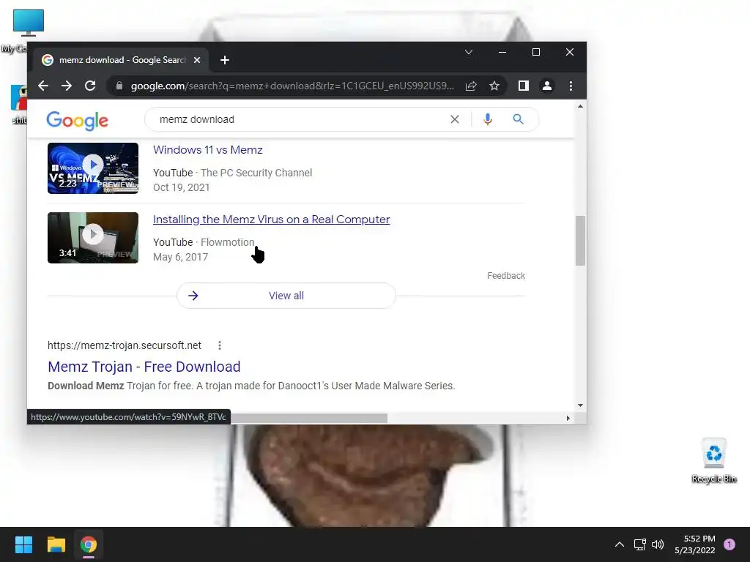Viewport: 750px width, 562px height.
Task: Open network status in the system tray
Action: coord(639,544)
